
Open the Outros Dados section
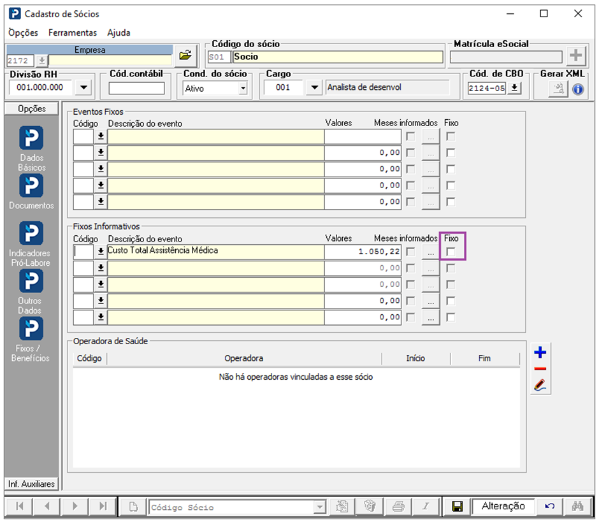[x=31, y=291]
